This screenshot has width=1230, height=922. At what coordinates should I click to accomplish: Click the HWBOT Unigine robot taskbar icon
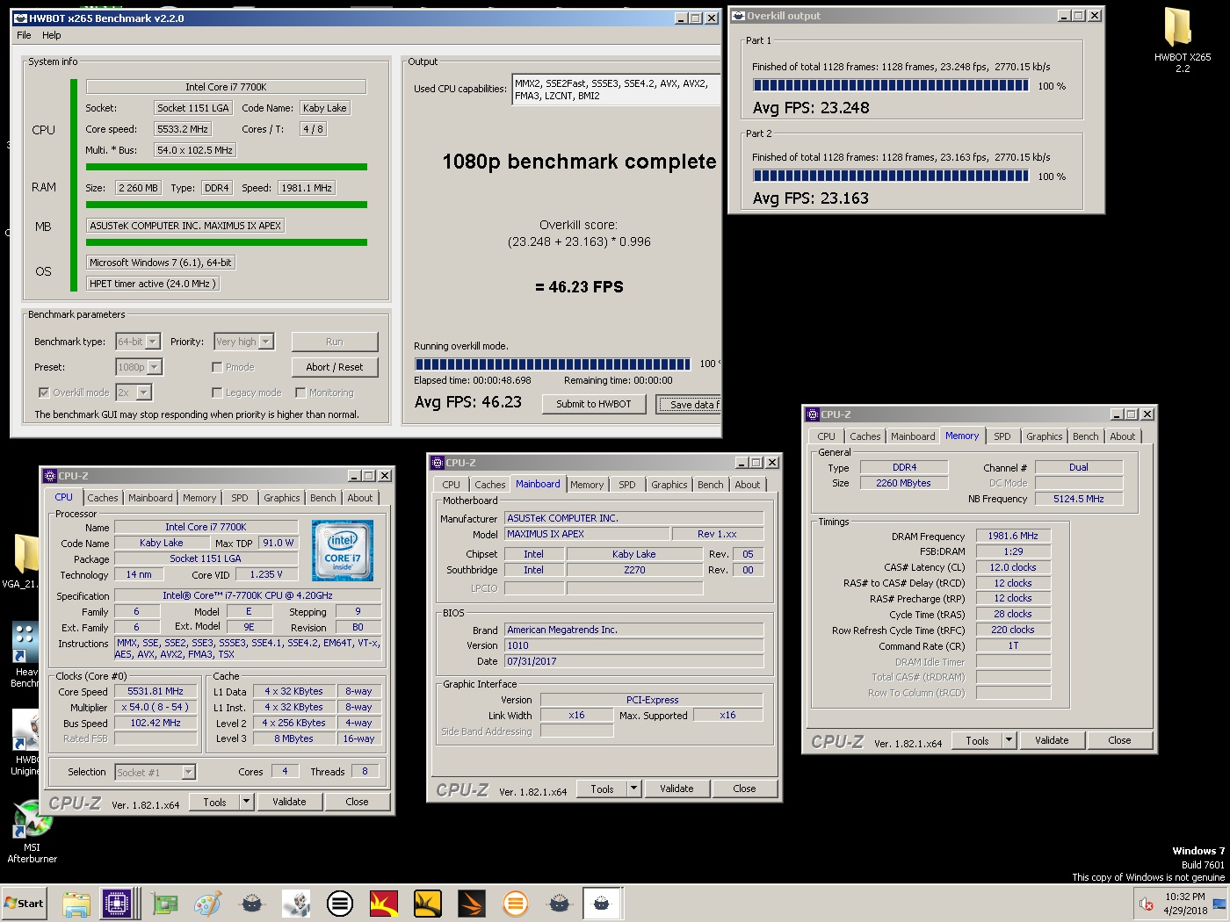pyautogui.click(x=296, y=904)
